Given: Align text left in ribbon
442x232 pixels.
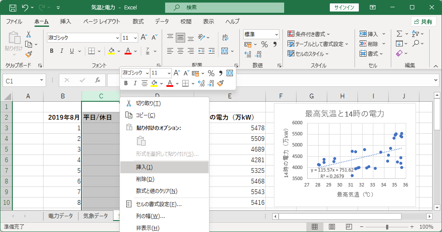Looking at the screenshot, I should [170, 51].
